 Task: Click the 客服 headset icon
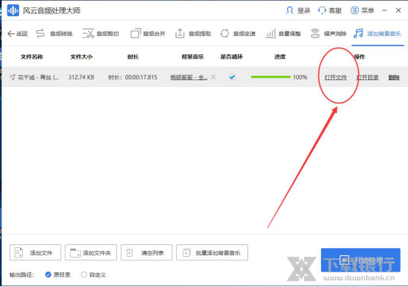[322, 10]
